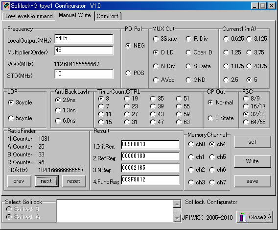Click the Write button
The image size is (278, 230).
pyautogui.click(x=253, y=161)
